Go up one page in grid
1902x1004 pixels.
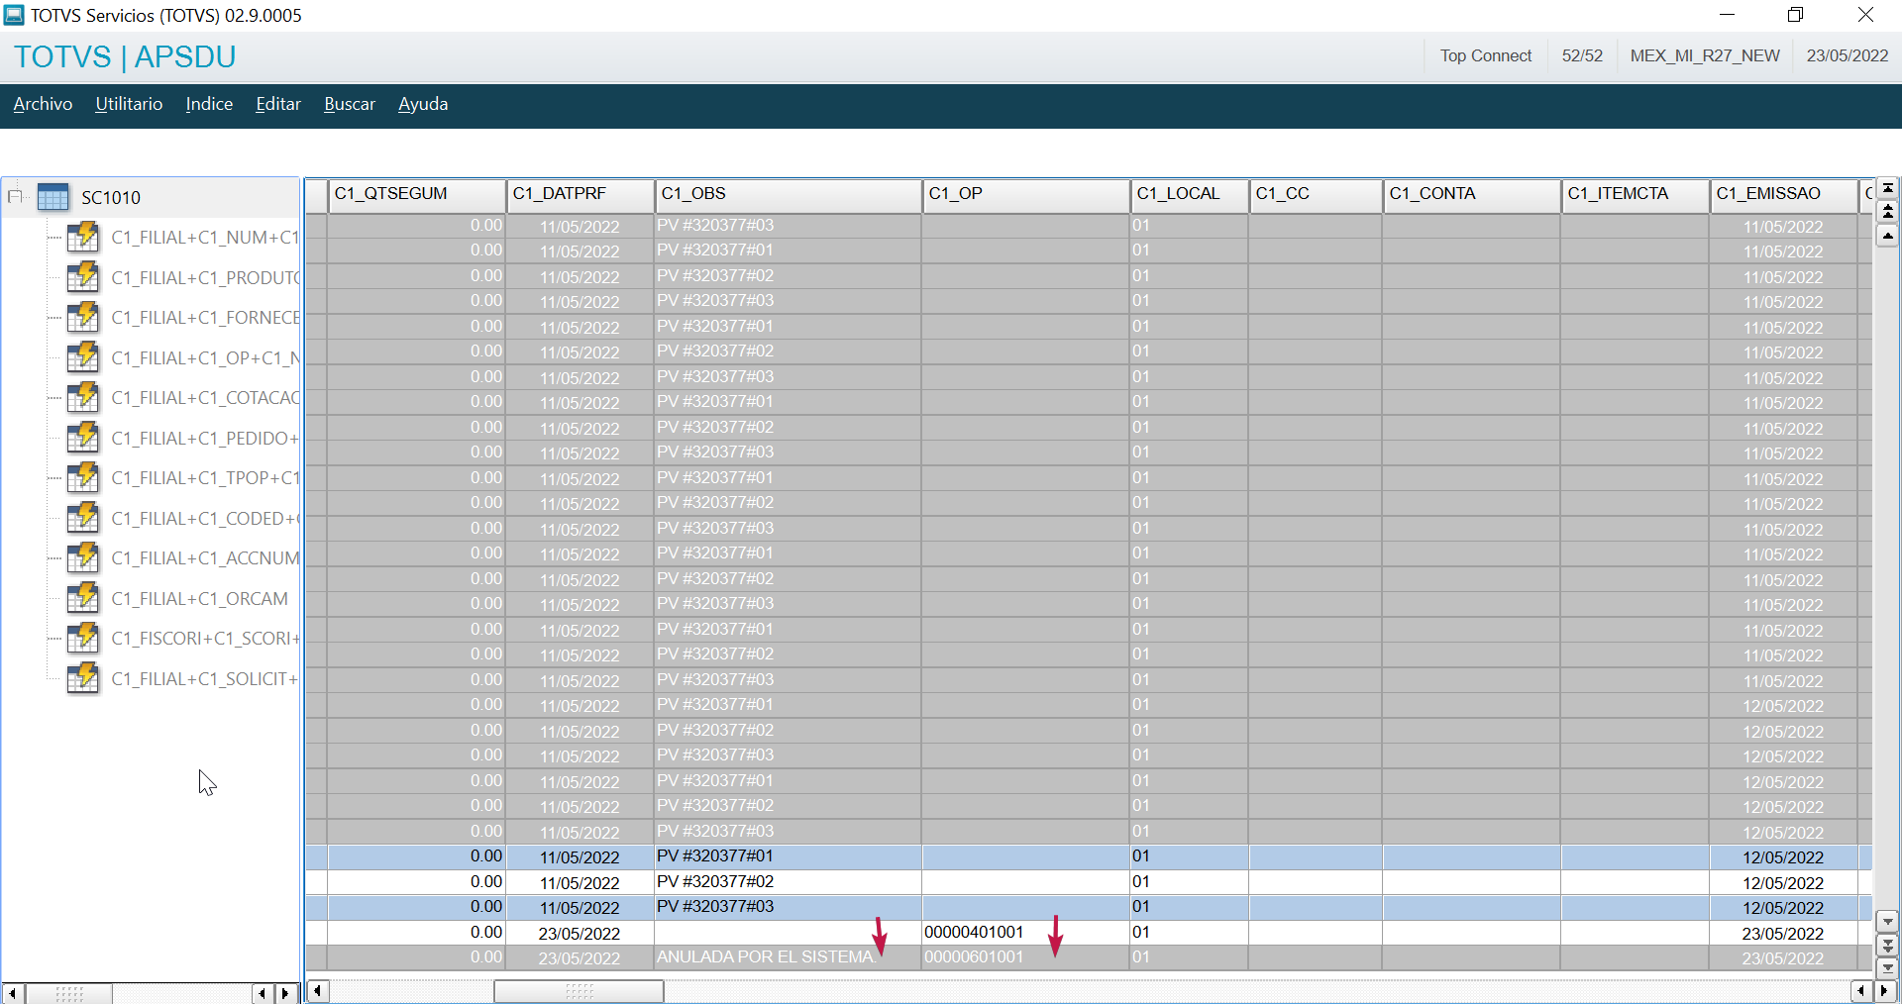click(1887, 211)
